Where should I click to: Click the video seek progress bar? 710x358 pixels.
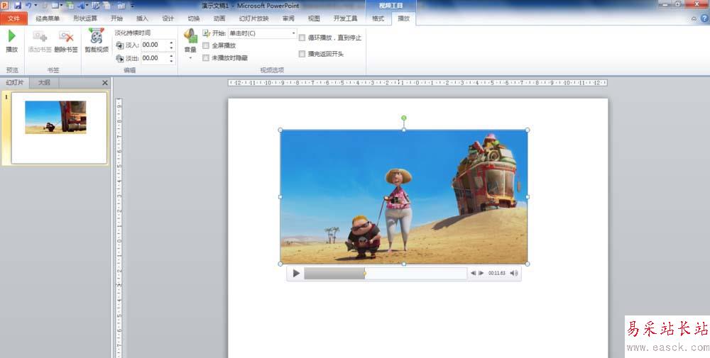386,274
